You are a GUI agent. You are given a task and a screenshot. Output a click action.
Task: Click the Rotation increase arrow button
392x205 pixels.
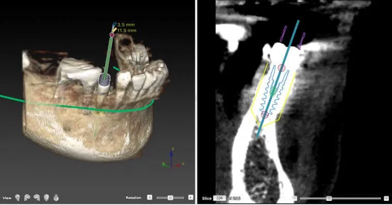(x=190, y=197)
